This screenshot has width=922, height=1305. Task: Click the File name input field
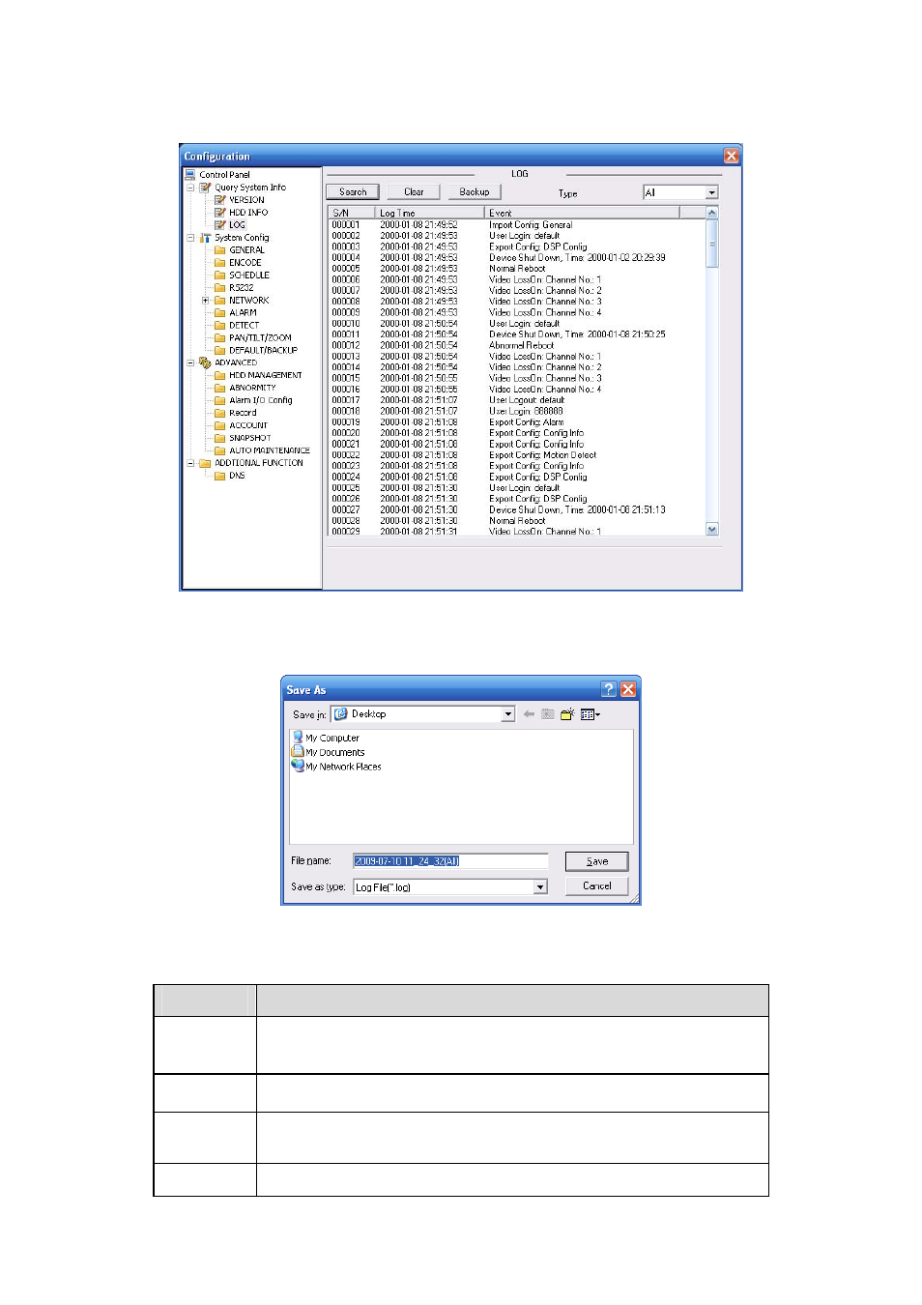pyautogui.click(x=450, y=861)
